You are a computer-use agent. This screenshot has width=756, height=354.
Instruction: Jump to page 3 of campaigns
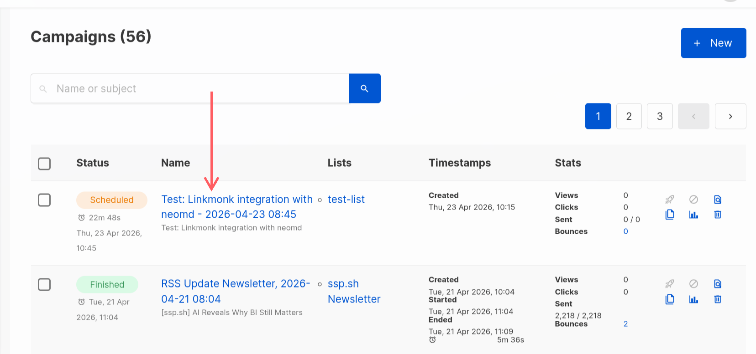(x=660, y=116)
